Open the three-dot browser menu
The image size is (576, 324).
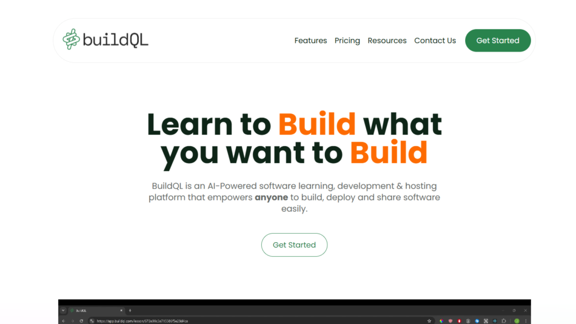pyautogui.click(x=526, y=321)
